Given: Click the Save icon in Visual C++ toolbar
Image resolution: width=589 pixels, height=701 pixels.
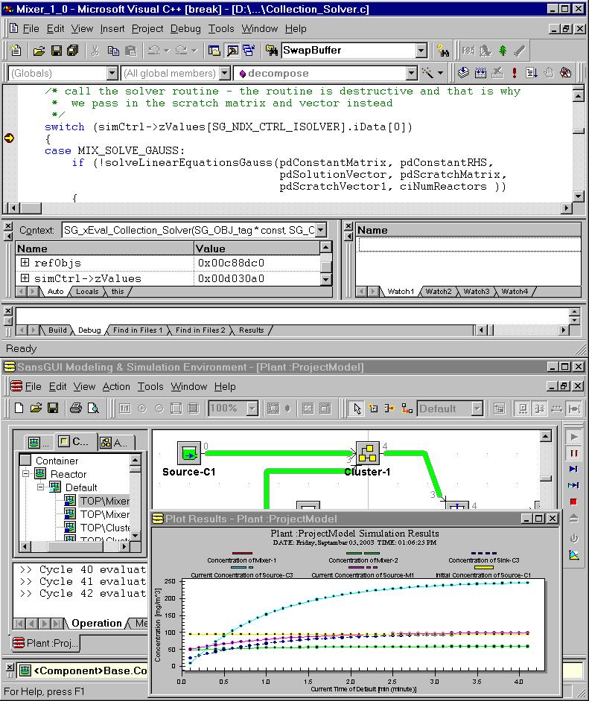Looking at the screenshot, I should click(x=56, y=51).
